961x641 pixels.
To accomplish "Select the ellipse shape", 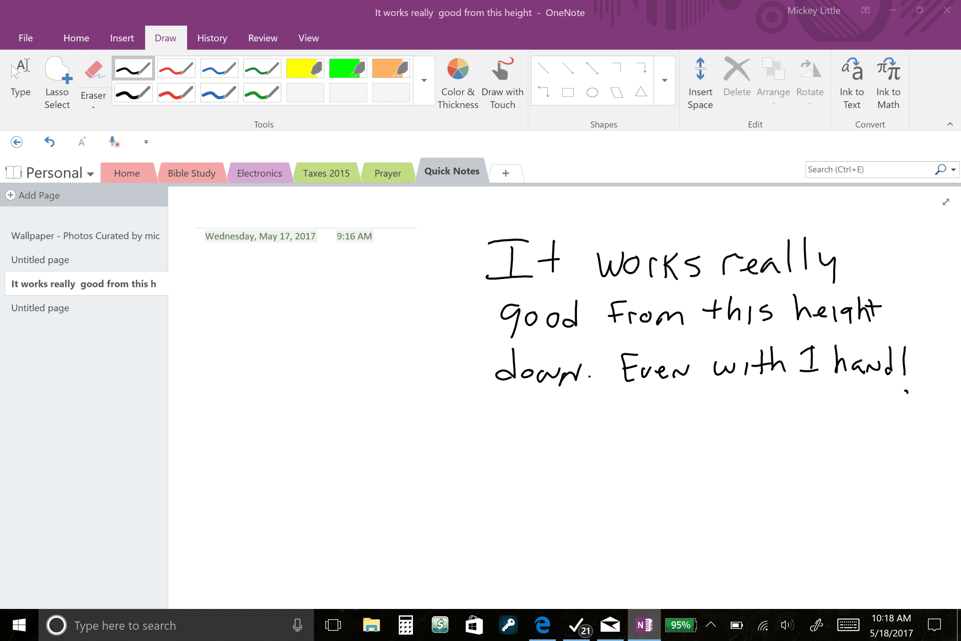I will click(592, 92).
